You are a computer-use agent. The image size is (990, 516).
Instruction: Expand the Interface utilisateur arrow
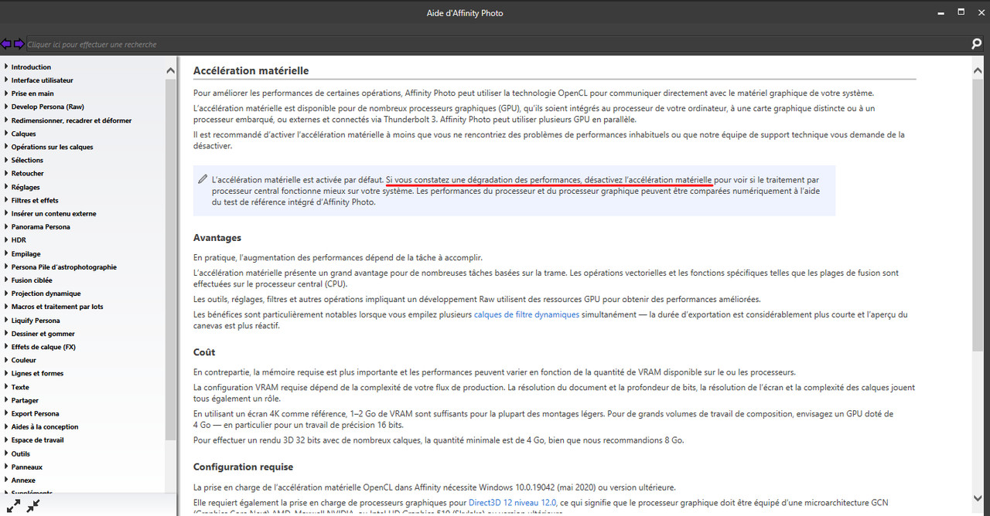point(6,80)
